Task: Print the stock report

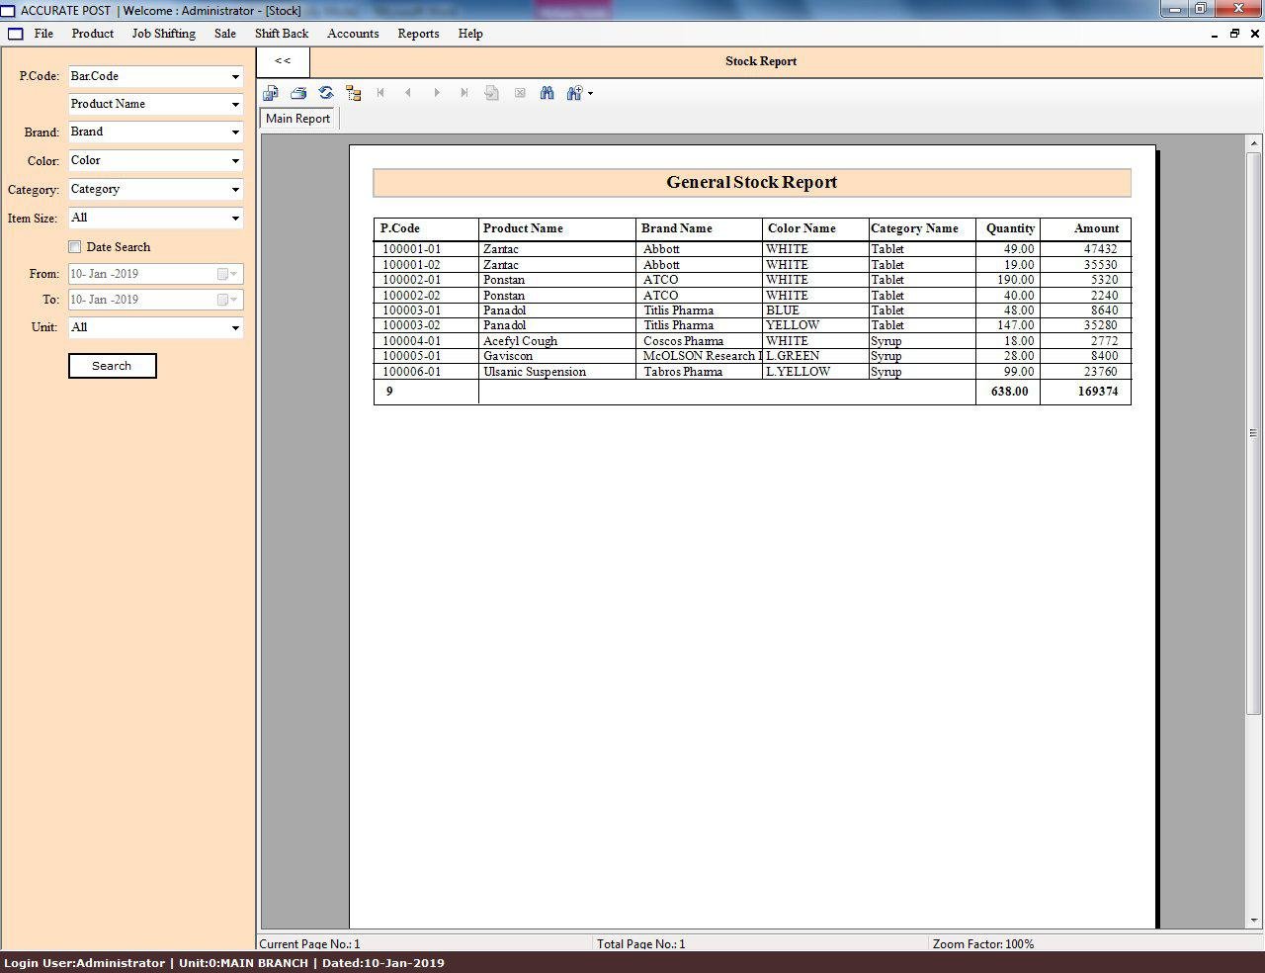Action: pos(298,93)
